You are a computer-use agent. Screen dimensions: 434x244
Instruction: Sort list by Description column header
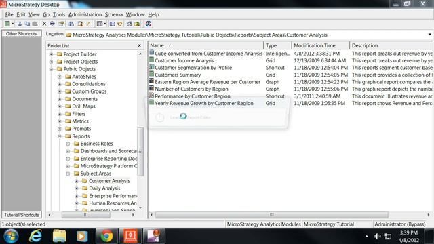(391, 45)
